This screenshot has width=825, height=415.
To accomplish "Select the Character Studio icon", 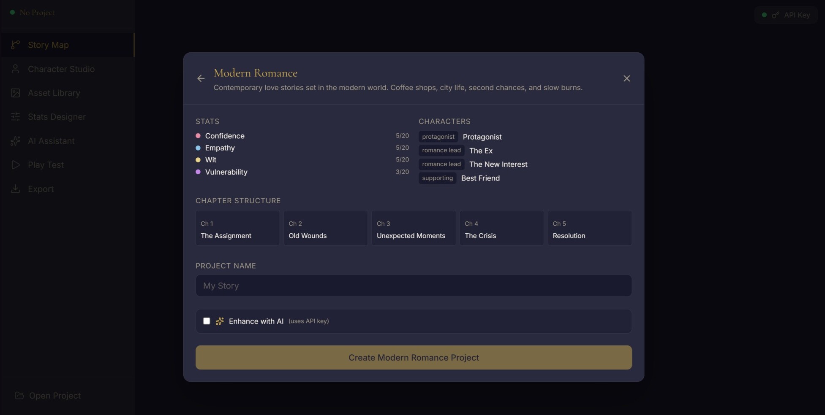I will pos(16,69).
